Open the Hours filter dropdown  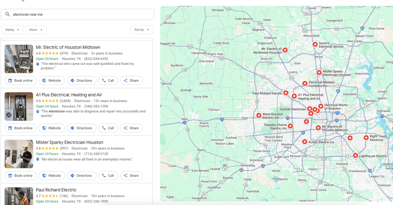click(x=36, y=30)
